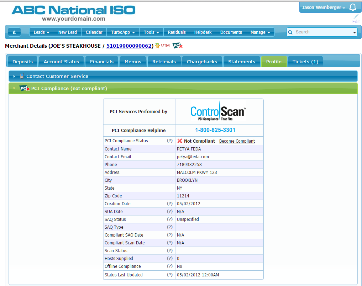Switch to the Chargebacks tab

pos(202,62)
